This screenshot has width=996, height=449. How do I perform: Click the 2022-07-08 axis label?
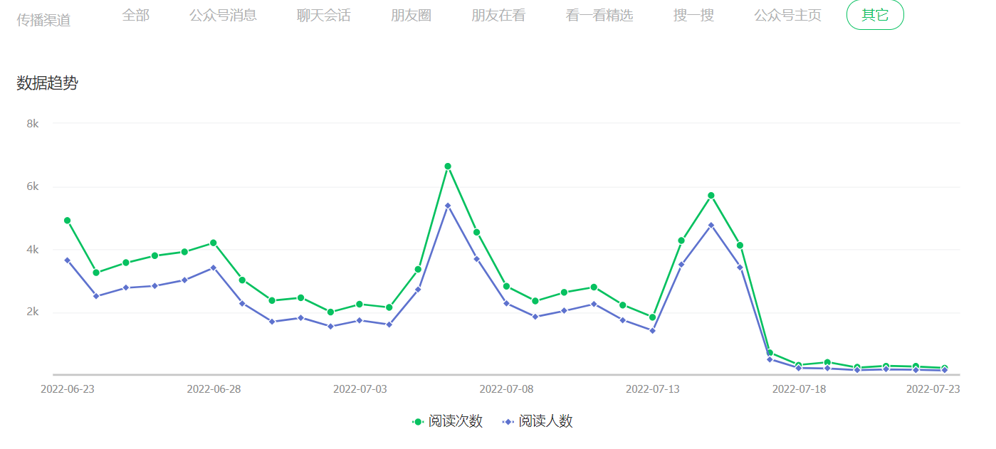click(506, 389)
